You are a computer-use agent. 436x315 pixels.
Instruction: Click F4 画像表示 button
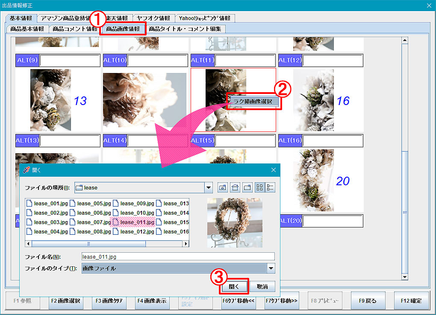(x=152, y=301)
